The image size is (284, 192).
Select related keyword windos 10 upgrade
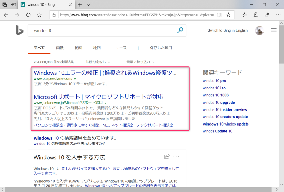pos(219,103)
